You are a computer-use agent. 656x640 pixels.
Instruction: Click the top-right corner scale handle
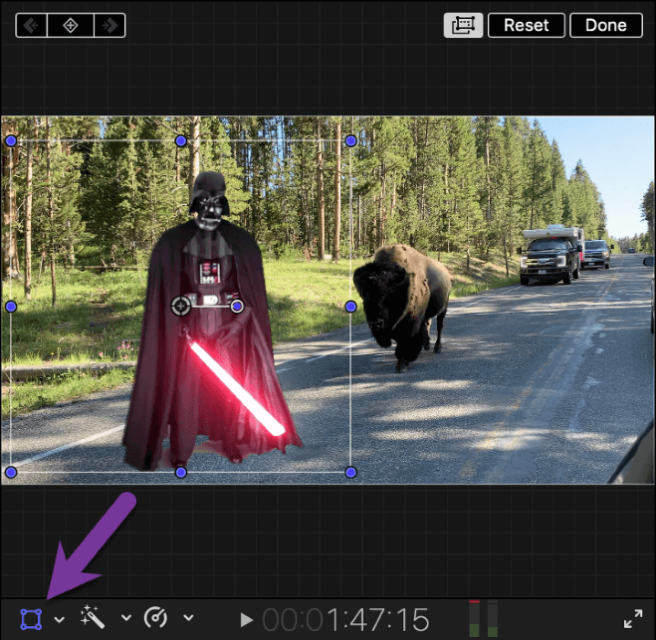pos(350,141)
